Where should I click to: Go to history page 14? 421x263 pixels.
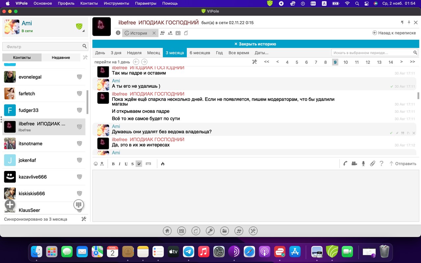391,62
